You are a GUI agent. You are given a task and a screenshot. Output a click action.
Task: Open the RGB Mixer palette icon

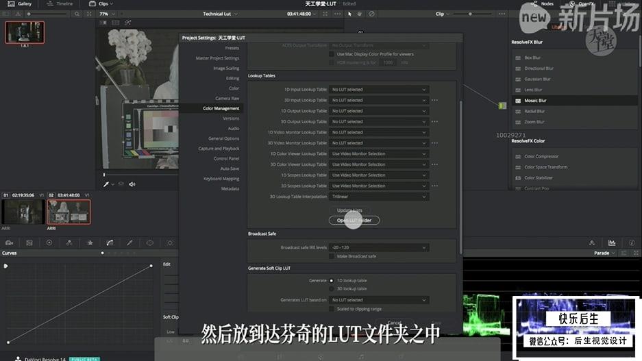point(69,242)
